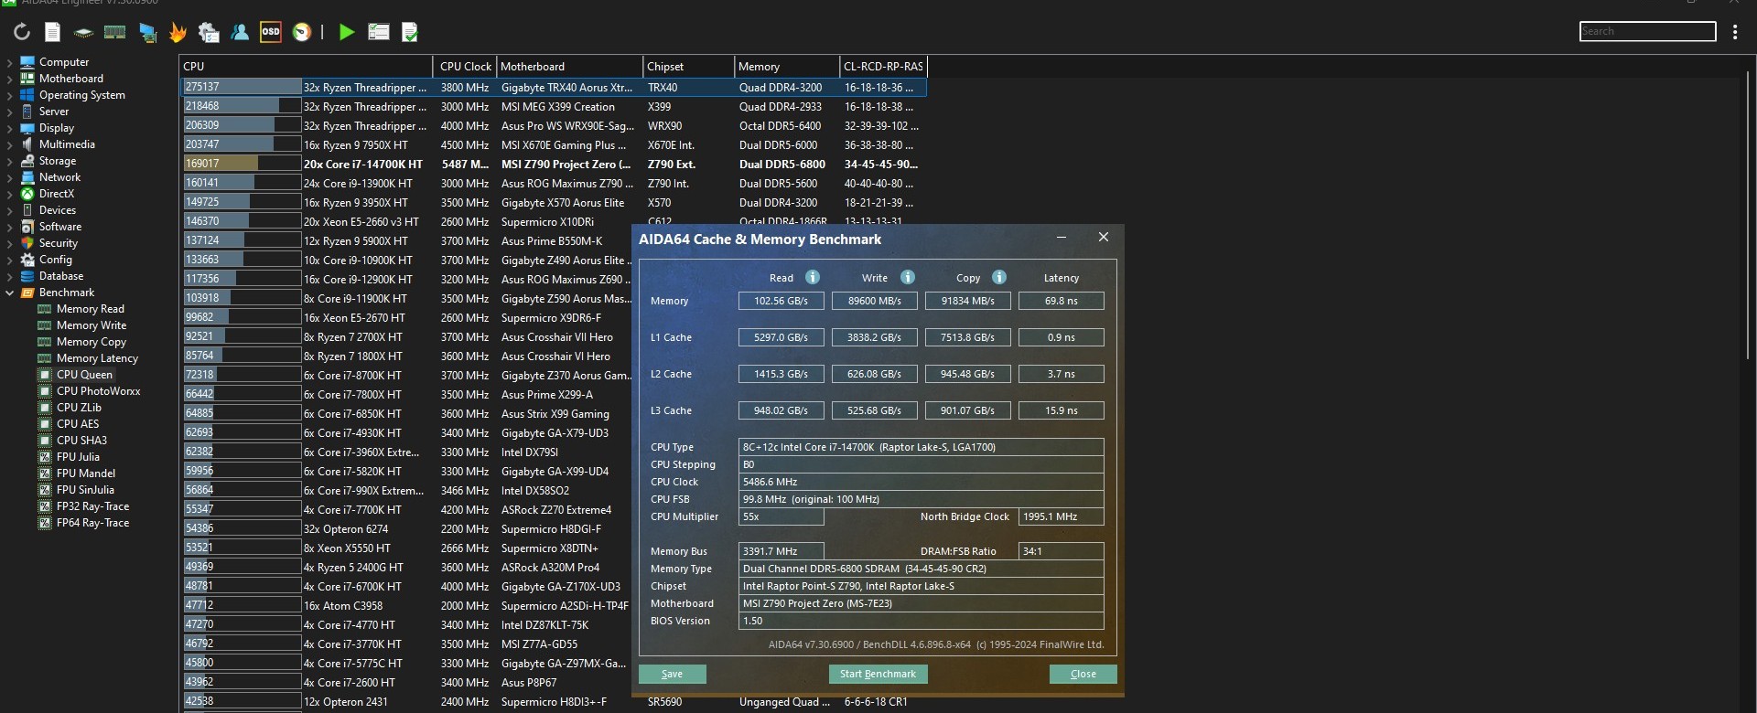Open the Memory Copy benchmark
This screenshot has height=713, width=1757.
pyautogui.click(x=92, y=342)
